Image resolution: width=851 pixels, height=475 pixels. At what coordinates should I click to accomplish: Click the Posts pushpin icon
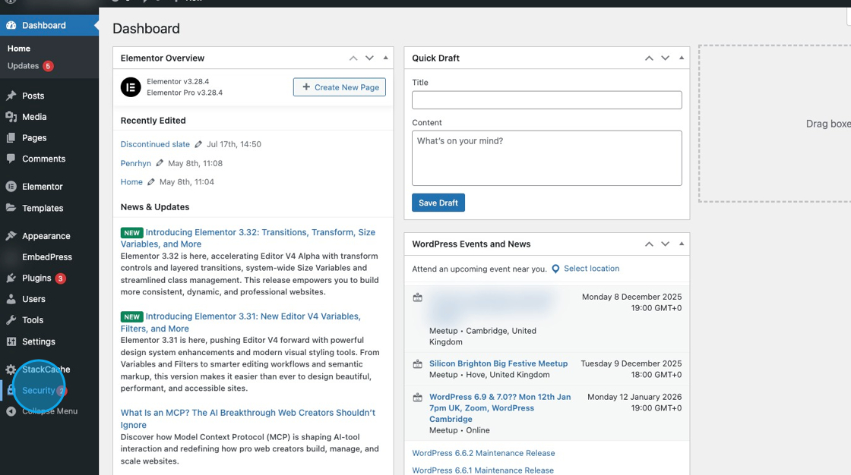tap(11, 96)
